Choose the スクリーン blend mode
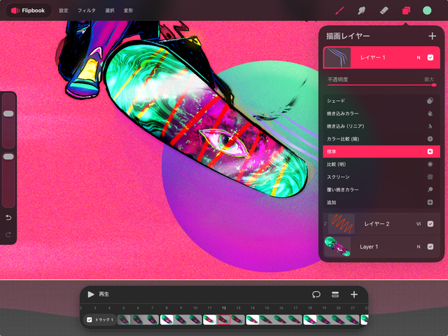The width and height of the screenshot is (448, 336). click(381, 177)
